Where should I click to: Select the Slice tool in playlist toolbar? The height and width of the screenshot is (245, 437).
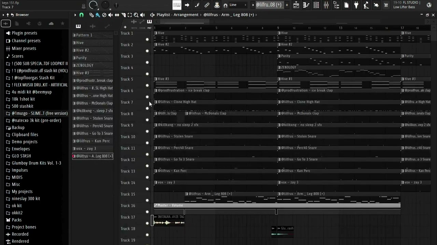pyautogui.click(x=123, y=15)
